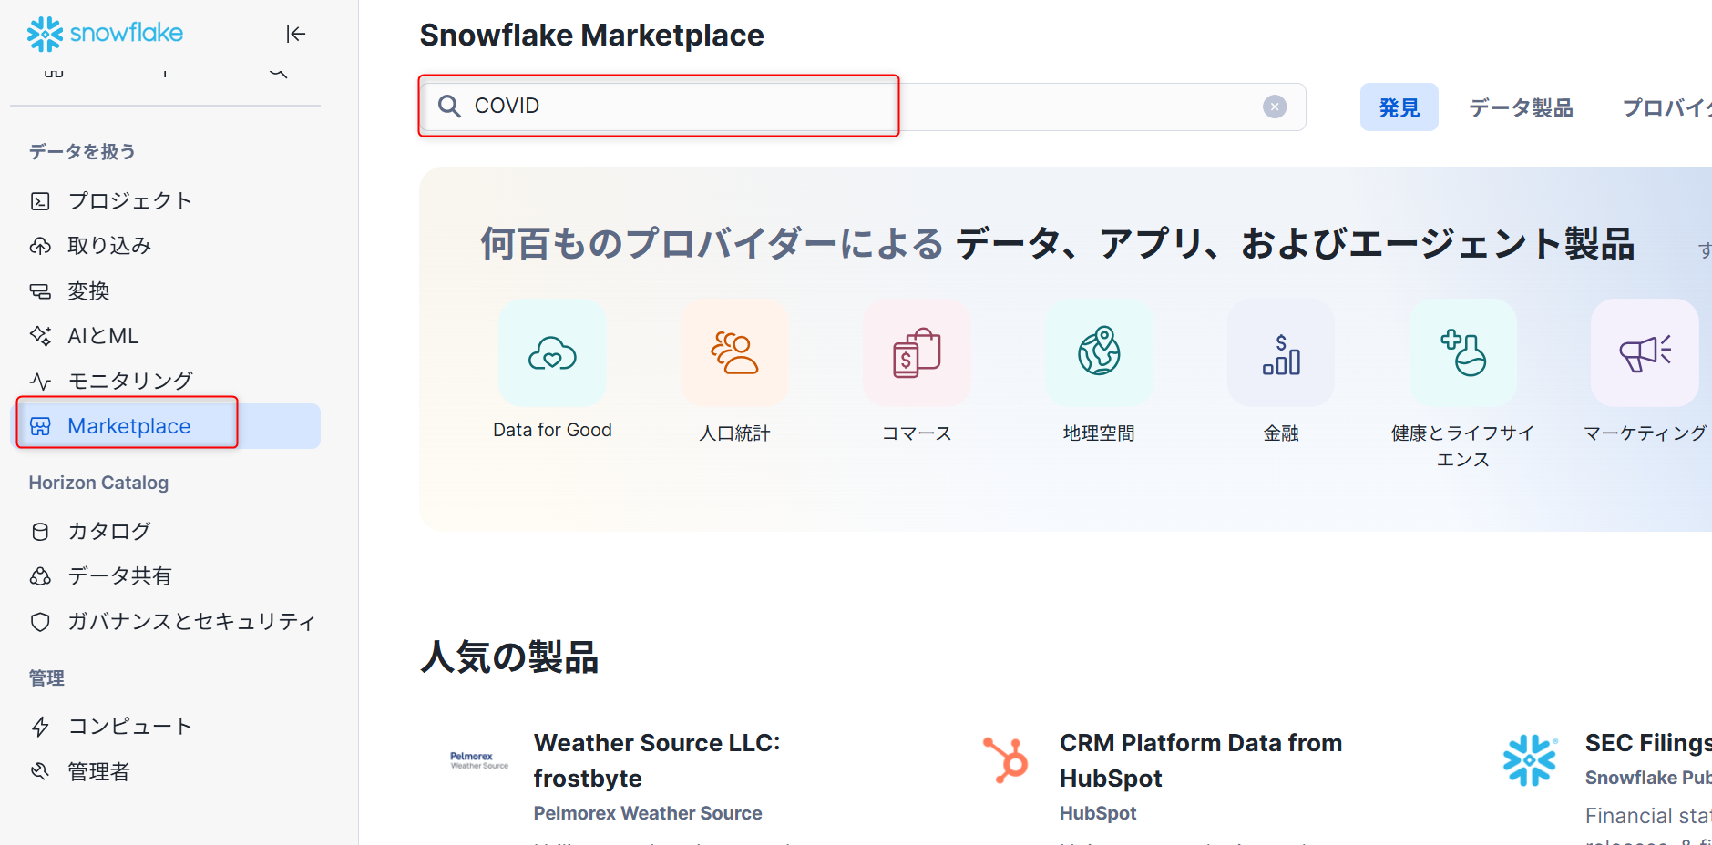This screenshot has width=1712, height=845.
Task: Click the Snowflake logo beside SEC Filings
Action: (1531, 760)
